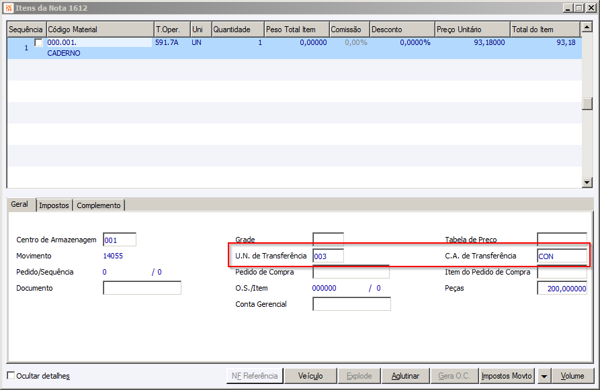Viewport: 600px width, 390px height.
Task: Enable the Ocultar detalhes checkbox
Action: (x=11, y=375)
